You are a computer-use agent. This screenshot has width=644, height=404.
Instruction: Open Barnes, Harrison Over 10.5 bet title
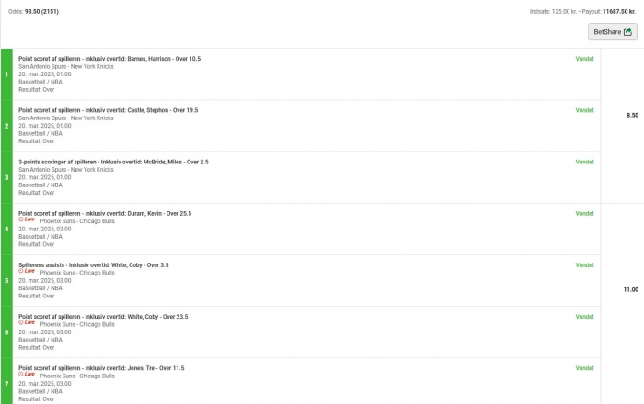click(x=109, y=59)
